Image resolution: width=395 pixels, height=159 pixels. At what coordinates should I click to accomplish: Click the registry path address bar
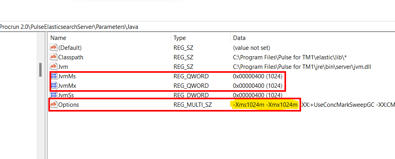(158, 26)
